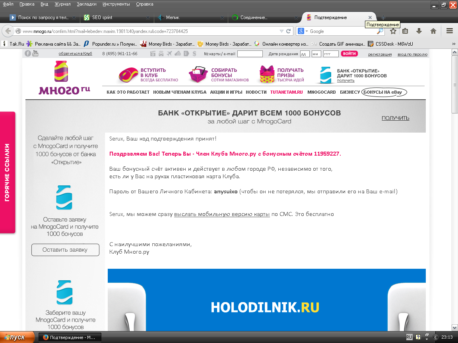Open the Закладки menu
The image size is (458, 343).
click(86, 4)
